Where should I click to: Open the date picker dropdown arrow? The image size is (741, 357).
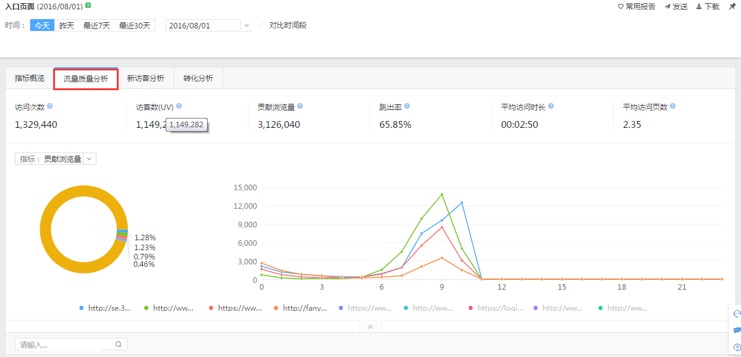[247, 26]
